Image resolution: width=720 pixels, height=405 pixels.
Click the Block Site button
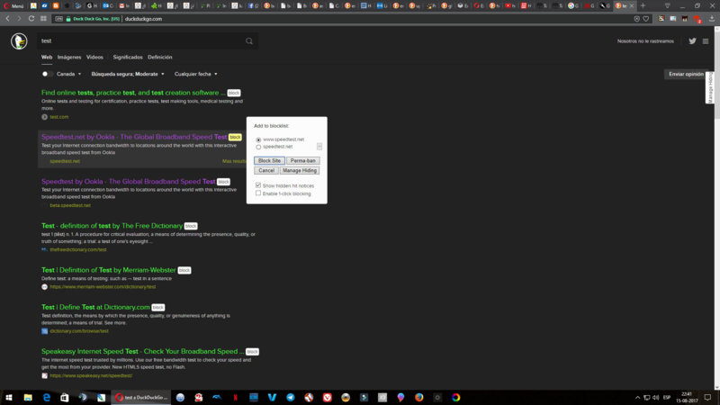(269, 161)
